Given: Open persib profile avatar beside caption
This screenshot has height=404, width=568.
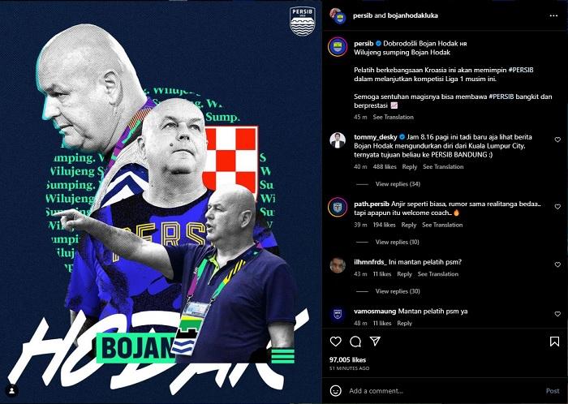Looking at the screenshot, I should 338,47.
